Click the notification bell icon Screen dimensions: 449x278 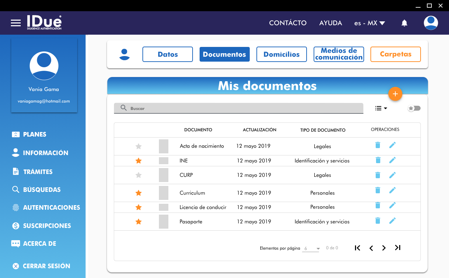pos(404,23)
